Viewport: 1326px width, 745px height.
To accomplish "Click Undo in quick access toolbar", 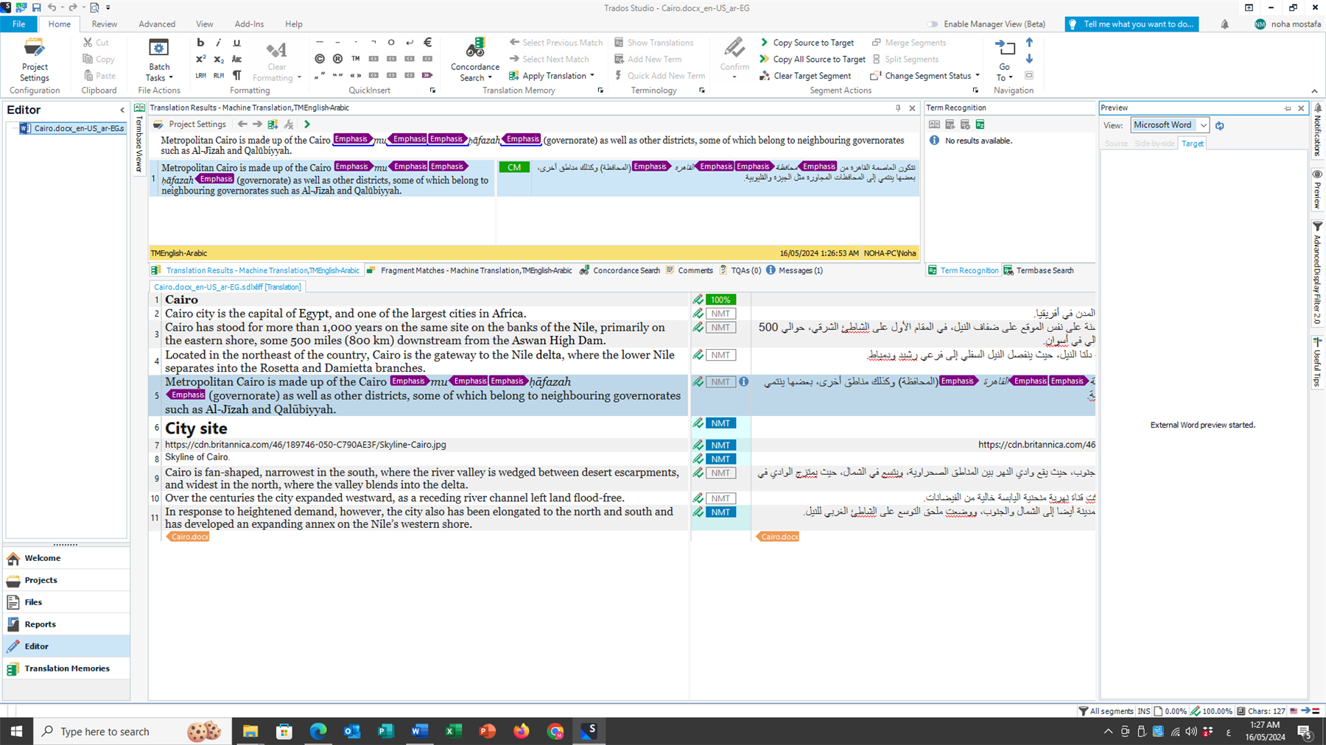I will pos(52,7).
